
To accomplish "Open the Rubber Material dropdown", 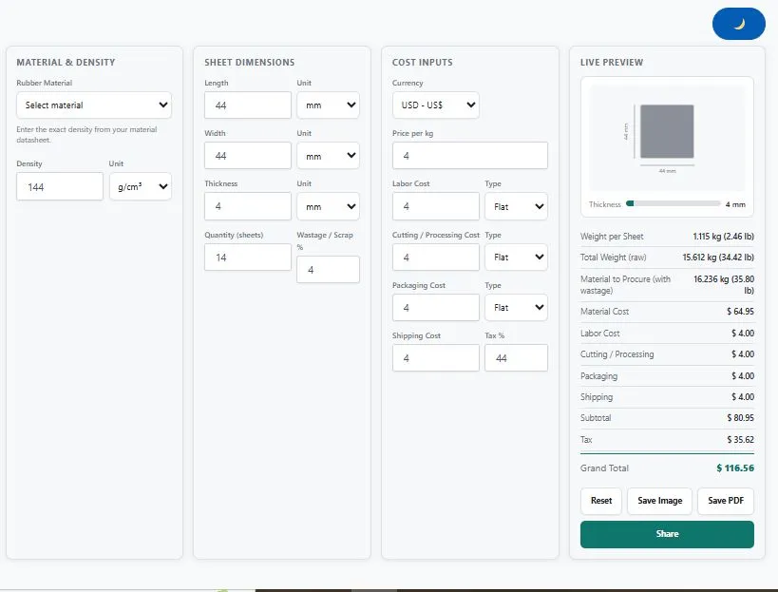I will coord(94,105).
